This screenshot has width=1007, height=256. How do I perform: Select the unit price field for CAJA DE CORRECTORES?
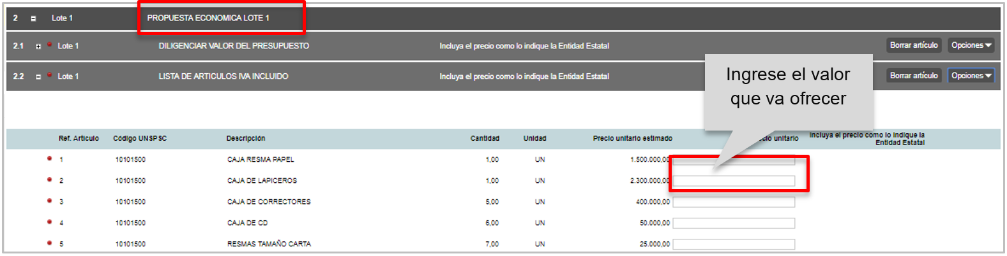(x=734, y=202)
